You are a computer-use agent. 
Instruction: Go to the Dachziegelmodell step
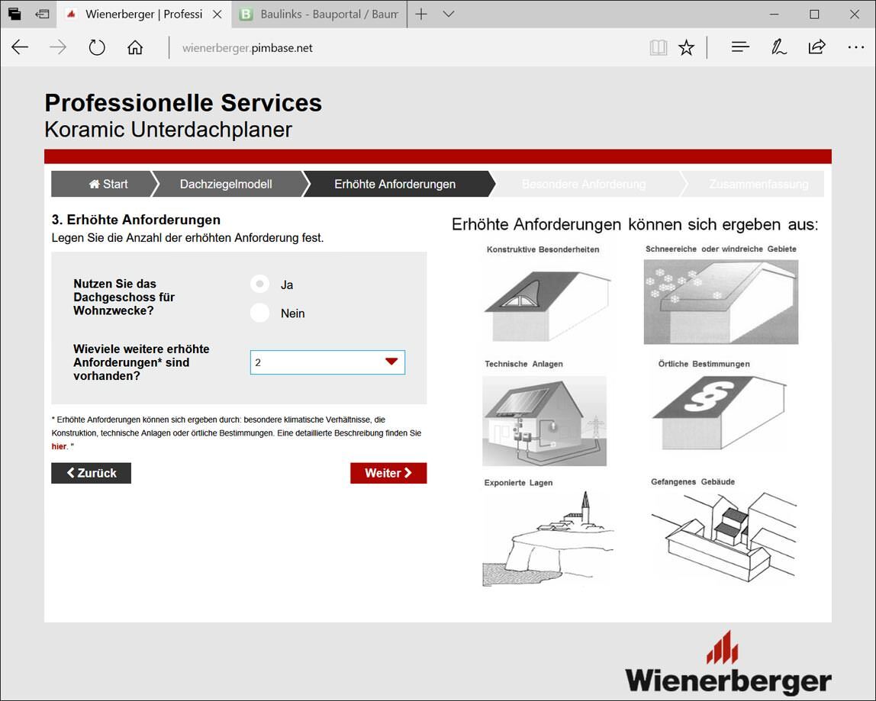click(x=229, y=184)
